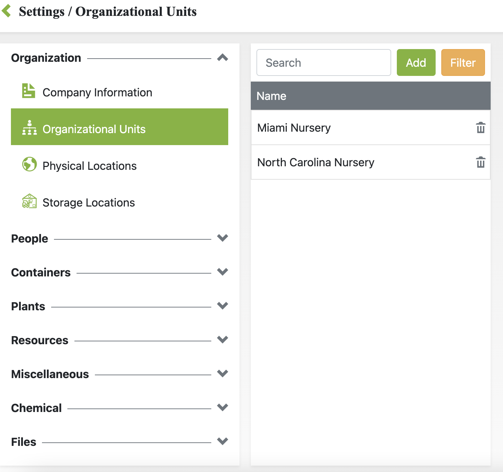Collapse the Organization section chevron
Screen dimensions: 503x472
223,58
